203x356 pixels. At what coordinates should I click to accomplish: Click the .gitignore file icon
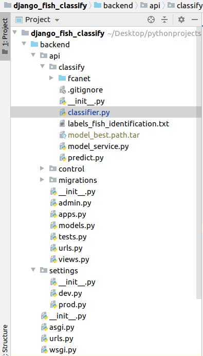(x=63, y=90)
